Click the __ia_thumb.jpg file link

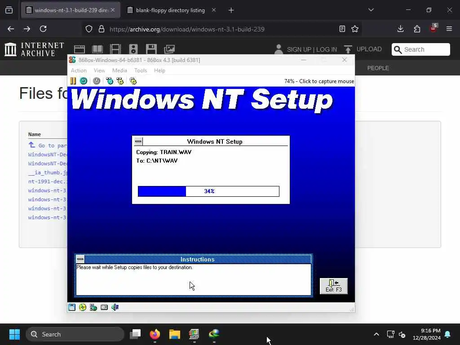coord(48,172)
